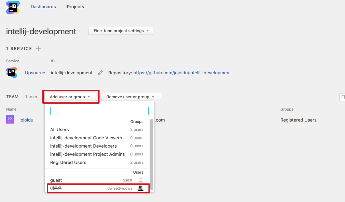Select guest user from the list
345x202 pixels.
[x=97, y=180]
